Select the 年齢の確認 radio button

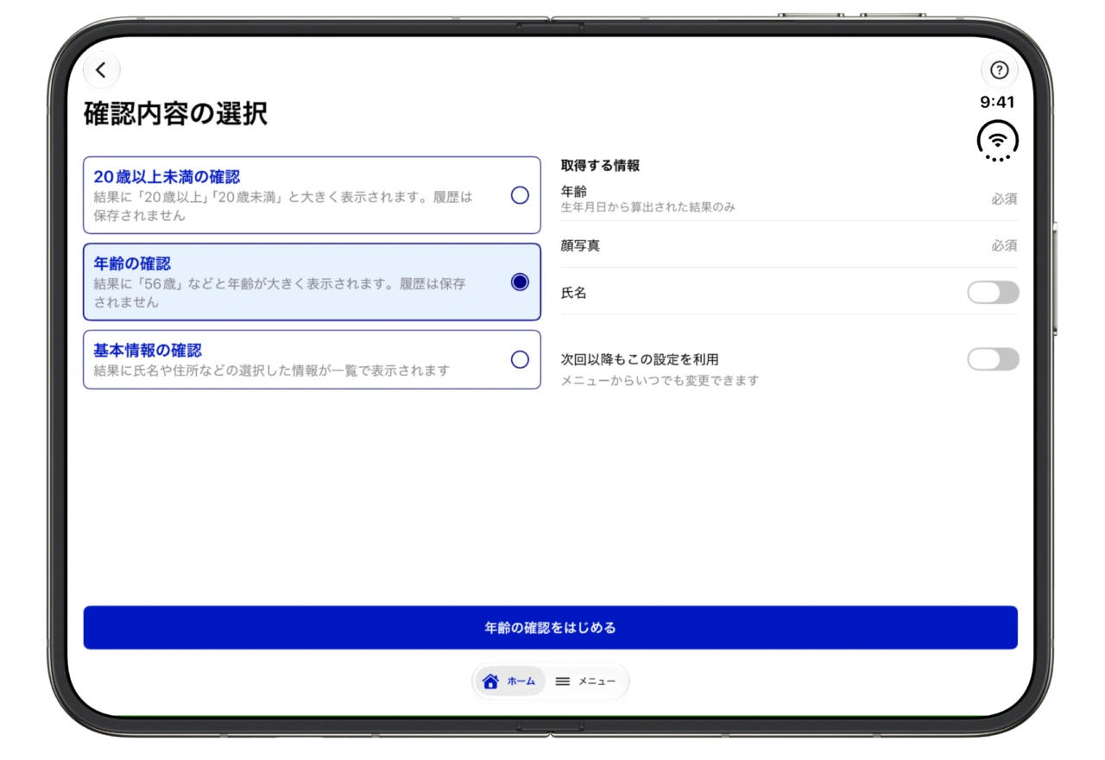[x=520, y=282]
